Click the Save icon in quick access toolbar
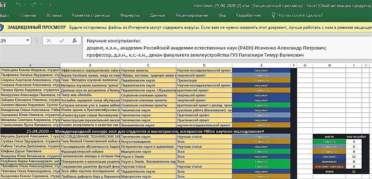This screenshot has height=179, width=372. [x=3, y=5]
